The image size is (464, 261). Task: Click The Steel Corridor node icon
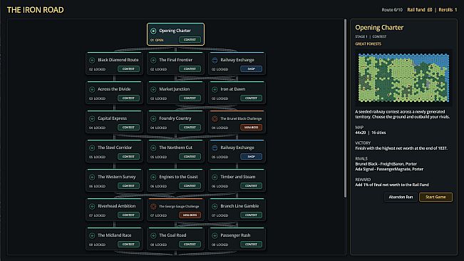click(x=92, y=148)
